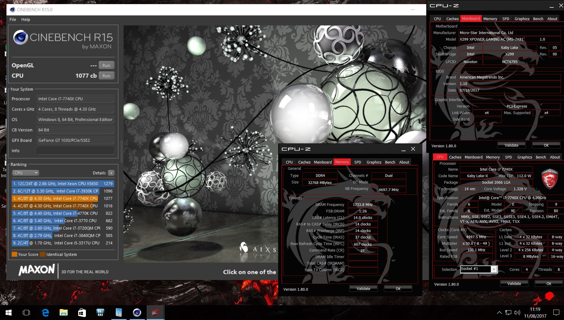Viewport: 564px width, 320px height.
Task: Open Windows Store from taskbar
Action: (x=82, y=313)
